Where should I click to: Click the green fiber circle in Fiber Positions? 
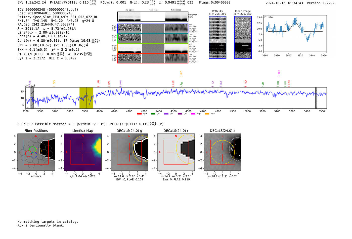pos(32,150)
